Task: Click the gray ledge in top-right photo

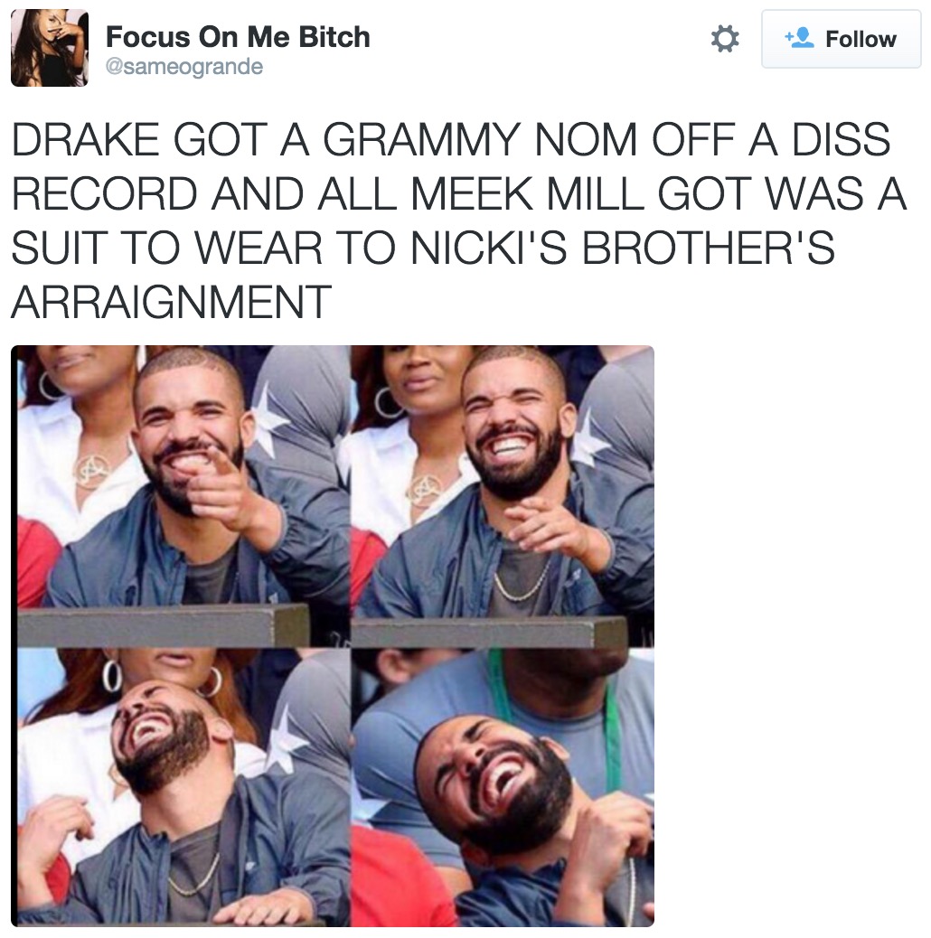Action: pyautogui.click(x=487, y=633)
